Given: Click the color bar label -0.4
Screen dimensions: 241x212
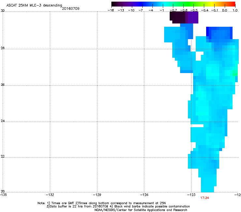Looking at the screenshot, I should click(x=205, y=10).
